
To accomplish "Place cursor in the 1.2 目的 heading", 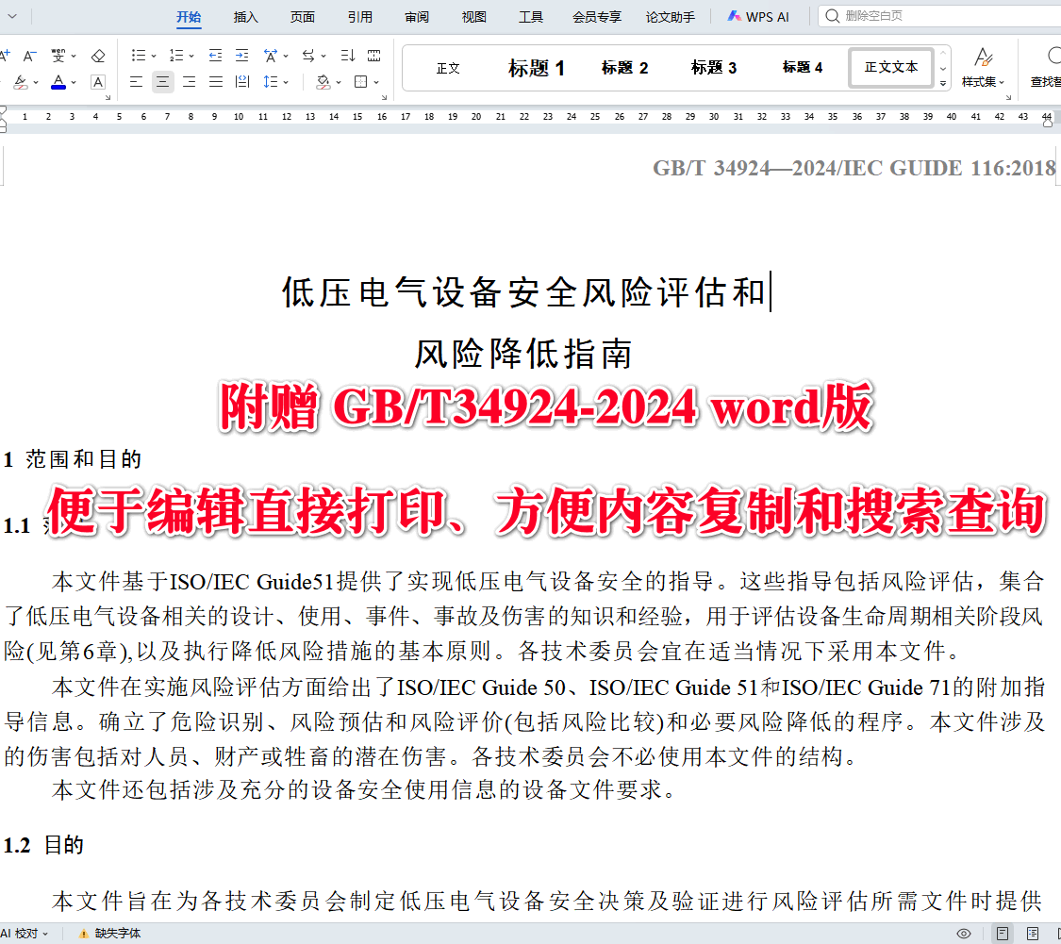I will tap(44, 845).
